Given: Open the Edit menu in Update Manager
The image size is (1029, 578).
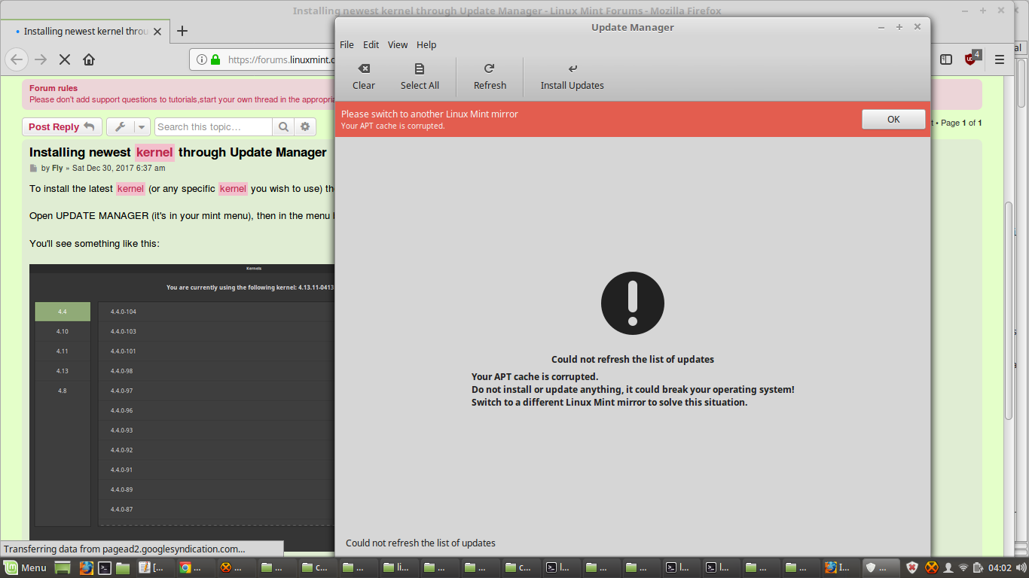Looking at the screenshot, I should 371,44.
